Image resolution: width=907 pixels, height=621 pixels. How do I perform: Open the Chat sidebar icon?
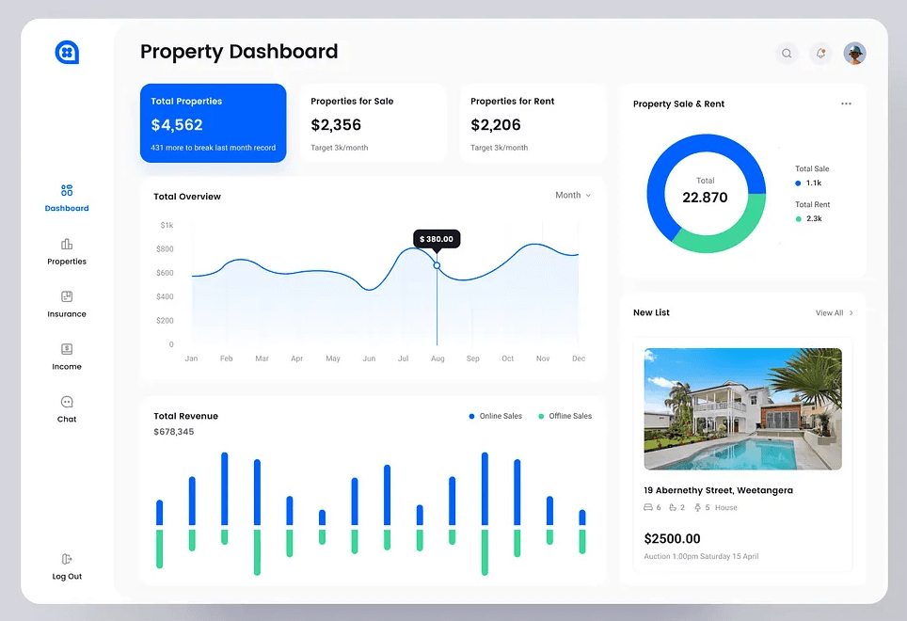[67, 401]
